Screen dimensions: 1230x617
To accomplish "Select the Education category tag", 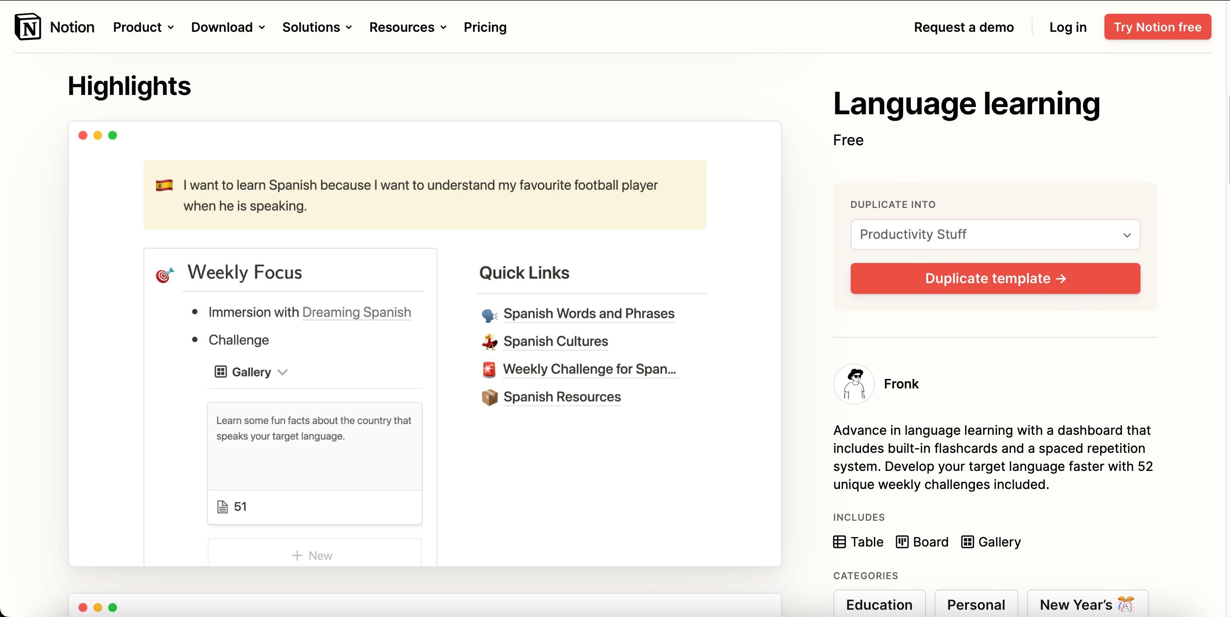I will pos(879,604).
